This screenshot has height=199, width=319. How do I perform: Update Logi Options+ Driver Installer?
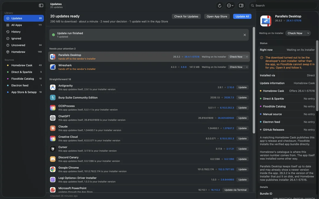[242, 180]
